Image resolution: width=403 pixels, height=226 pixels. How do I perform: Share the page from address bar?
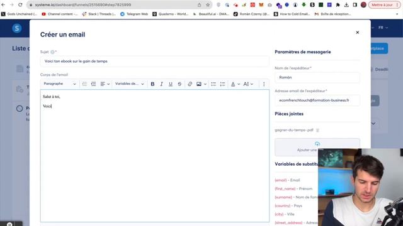pos(199,4)
